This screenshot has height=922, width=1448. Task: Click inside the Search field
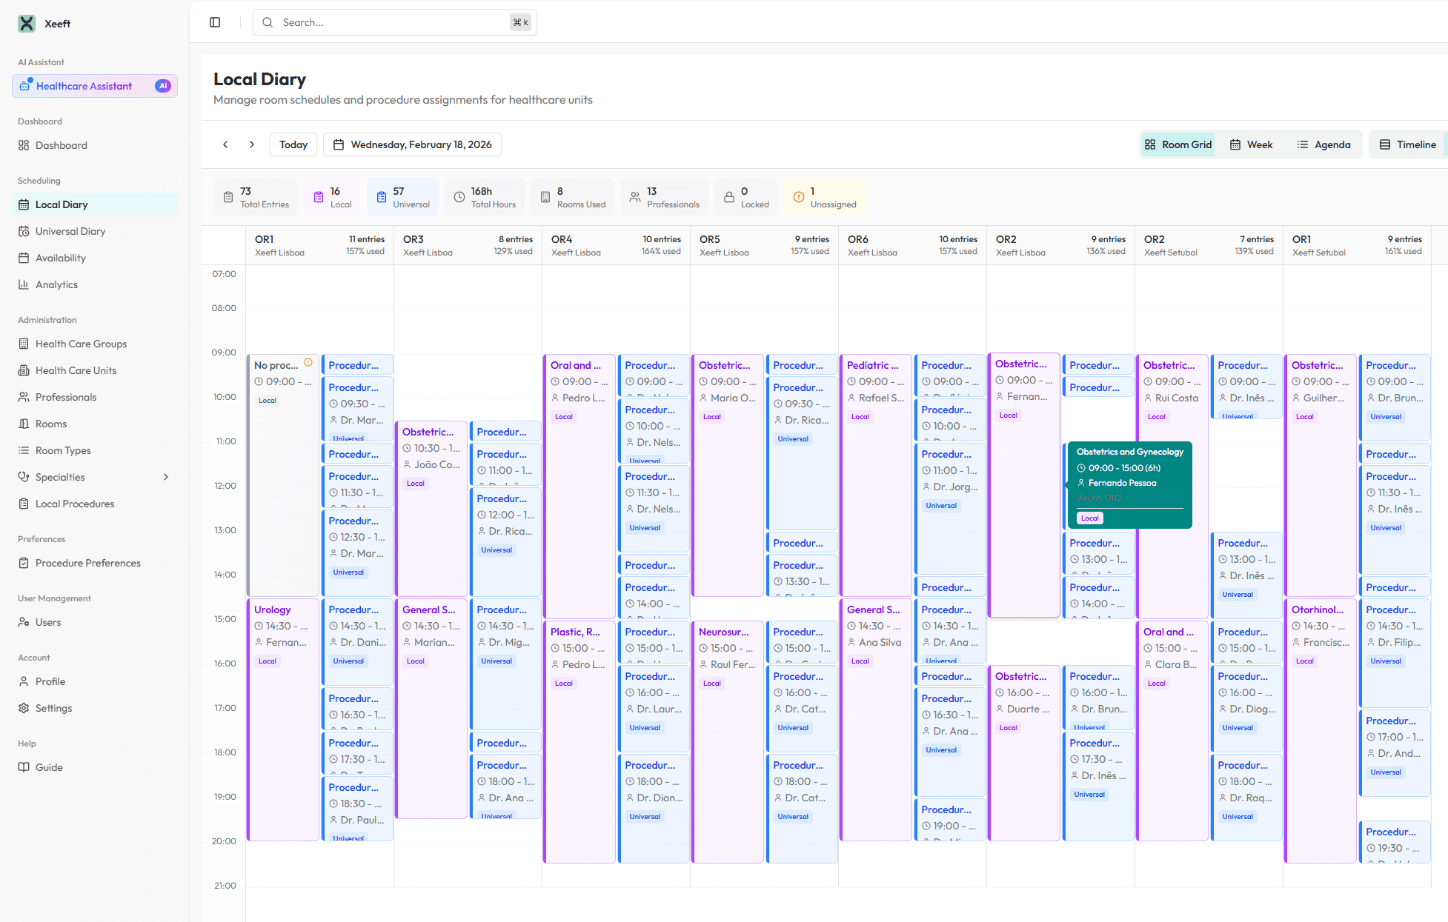tap(385, 22)
